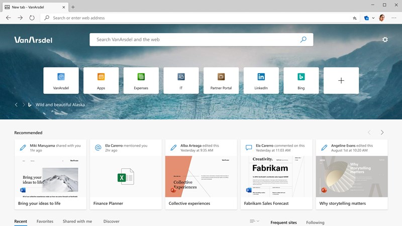The height and width of the screenshot is (226, 402).
Task: Open the Bing quick link tile
Action: (301, 80)
